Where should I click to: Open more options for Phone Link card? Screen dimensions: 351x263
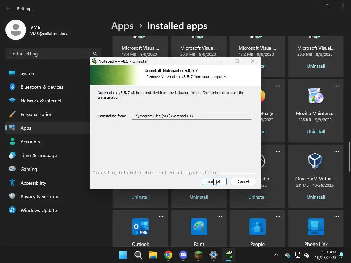coord(337,217)
